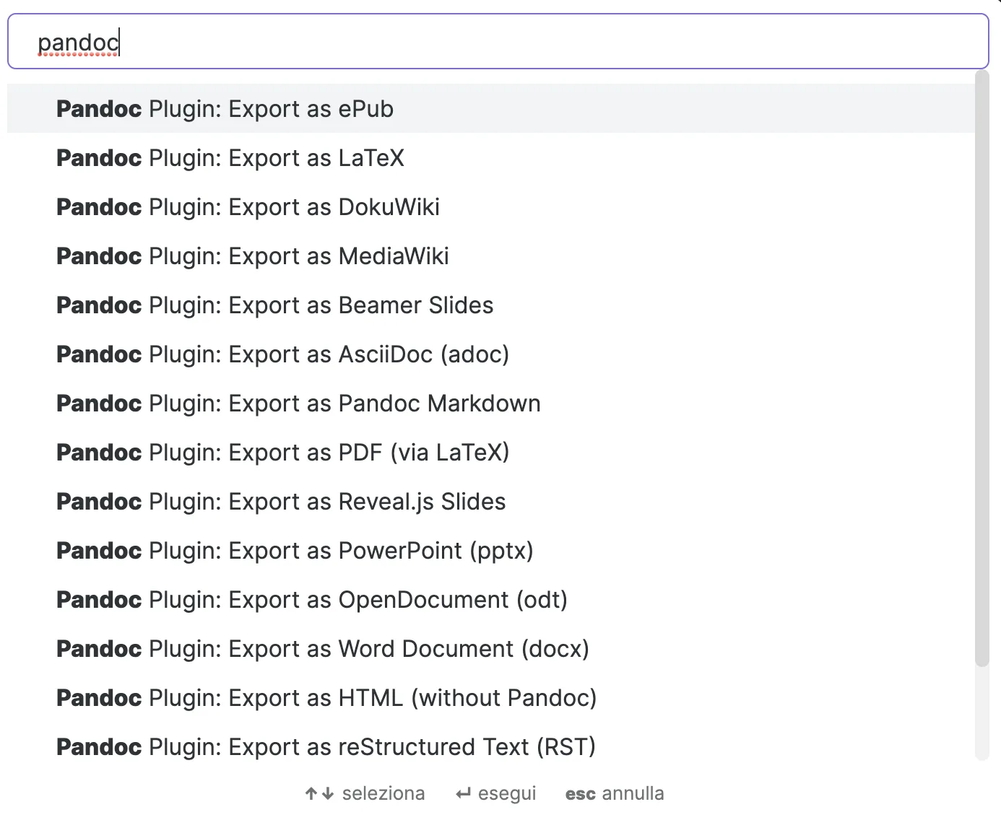Pick Export as Beamer Slides

coord(274,305)
